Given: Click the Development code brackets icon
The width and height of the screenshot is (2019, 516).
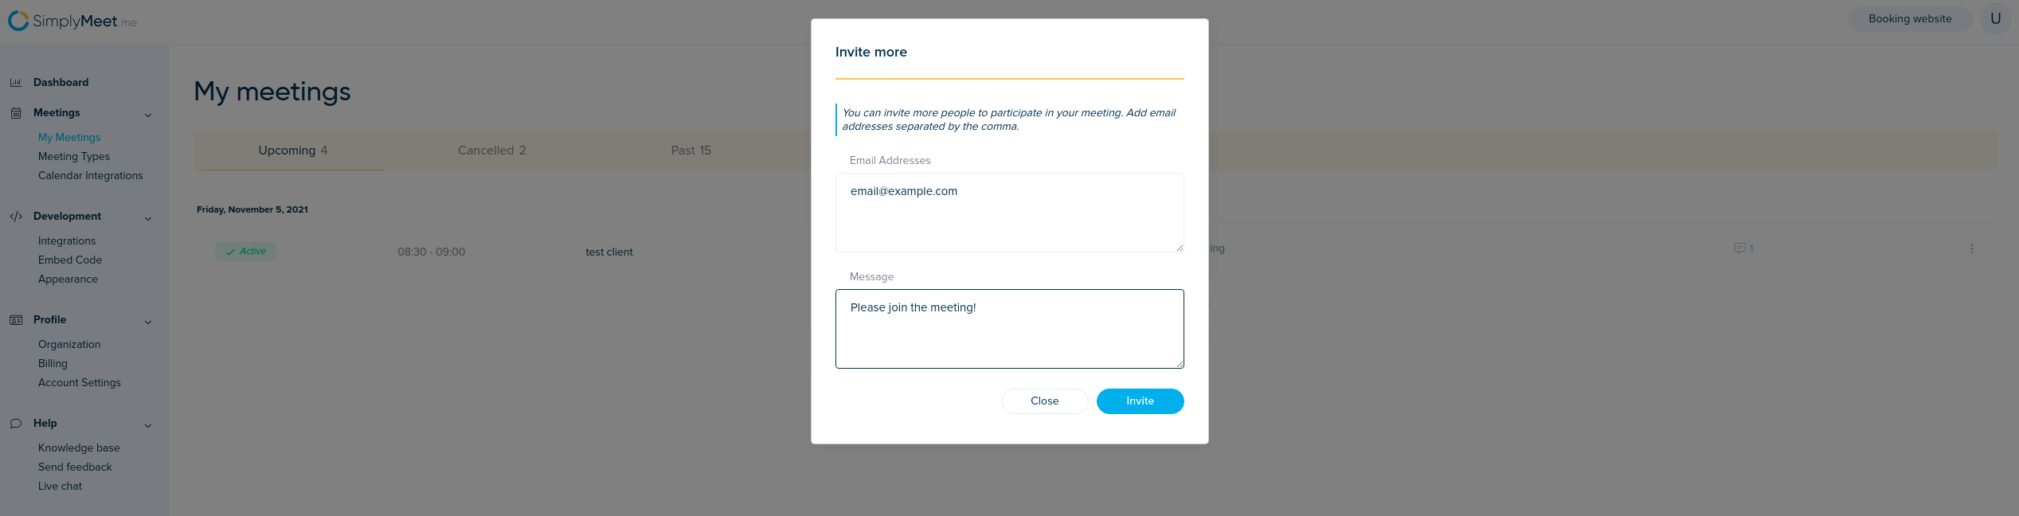Looking at the screenshot, I should point(16,217).
